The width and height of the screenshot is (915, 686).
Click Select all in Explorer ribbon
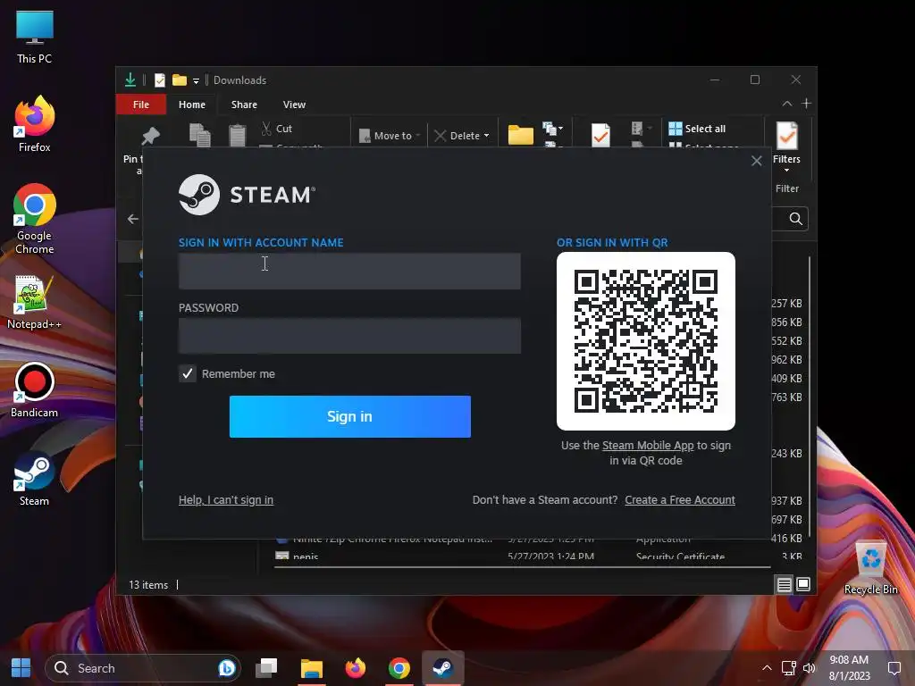click(697, 129)
